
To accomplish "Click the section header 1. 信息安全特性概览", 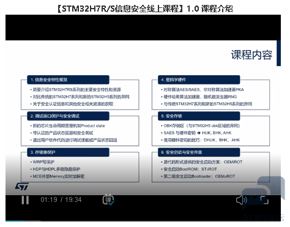I will [x=68, y=80].
